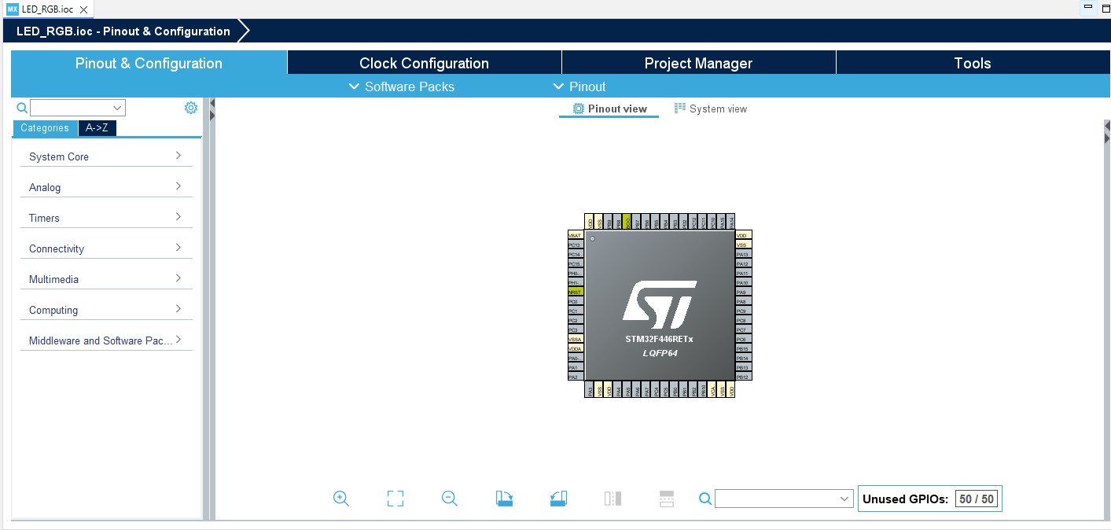Viewport: 1111px width, 530px height.
Task: Expand the Analog category
Action: coord(106,187)
